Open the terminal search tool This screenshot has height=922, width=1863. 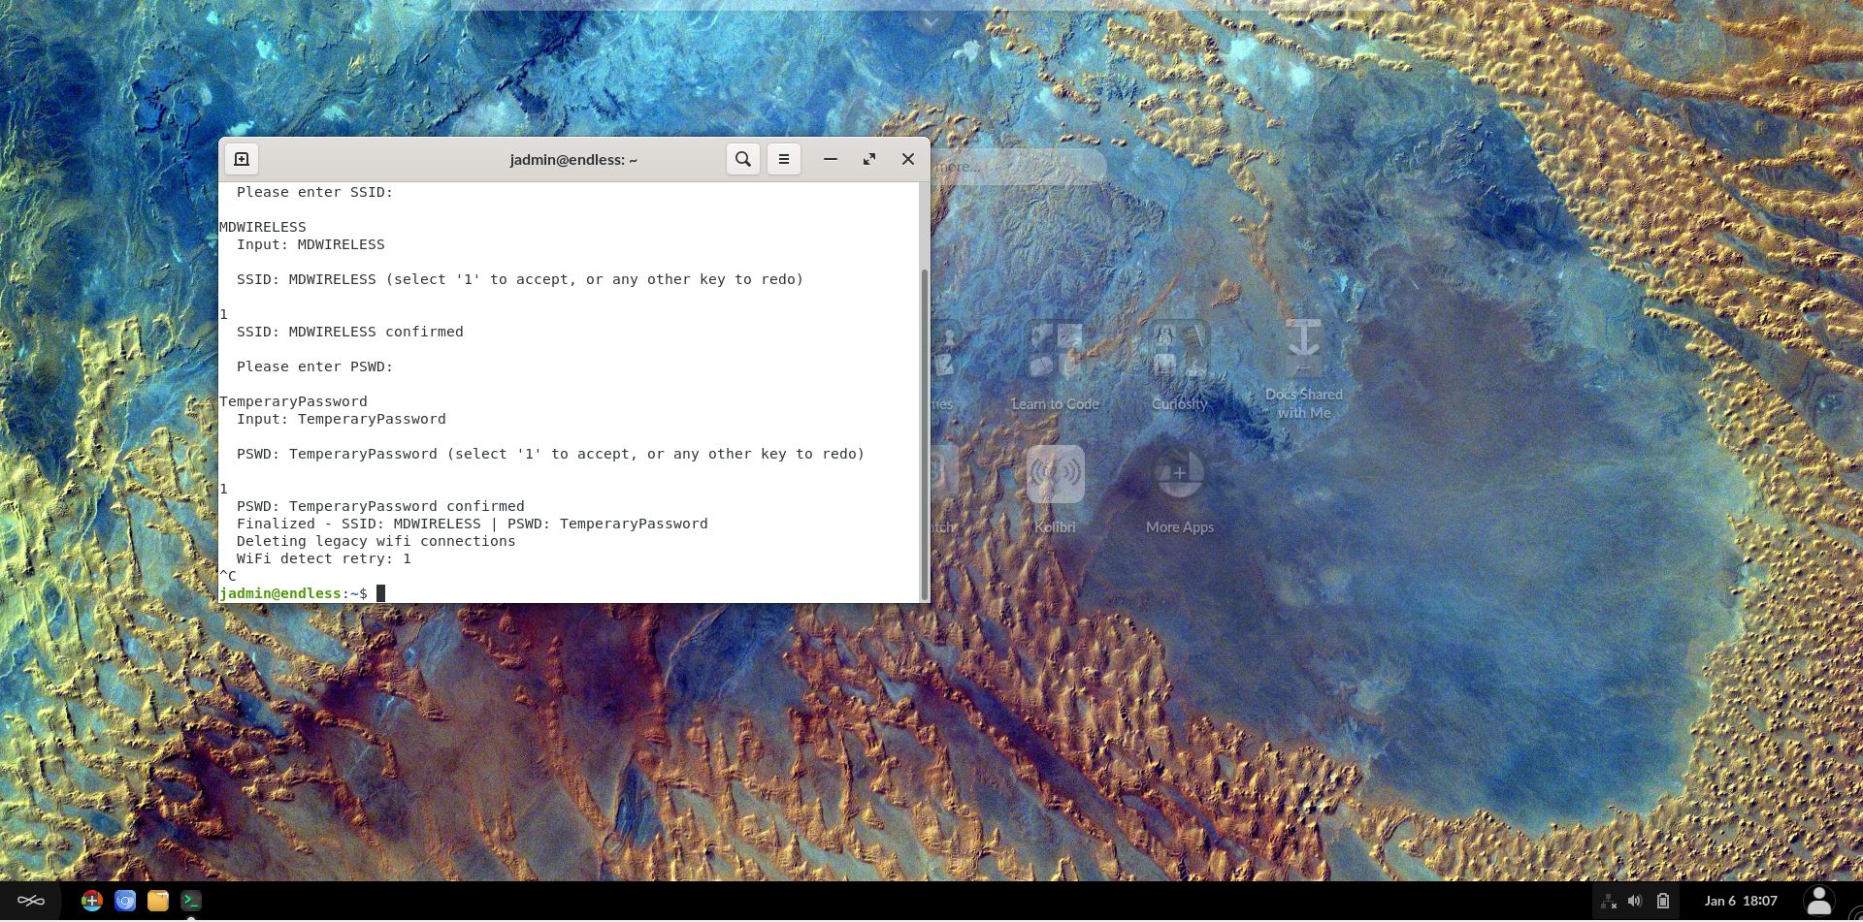743,159
